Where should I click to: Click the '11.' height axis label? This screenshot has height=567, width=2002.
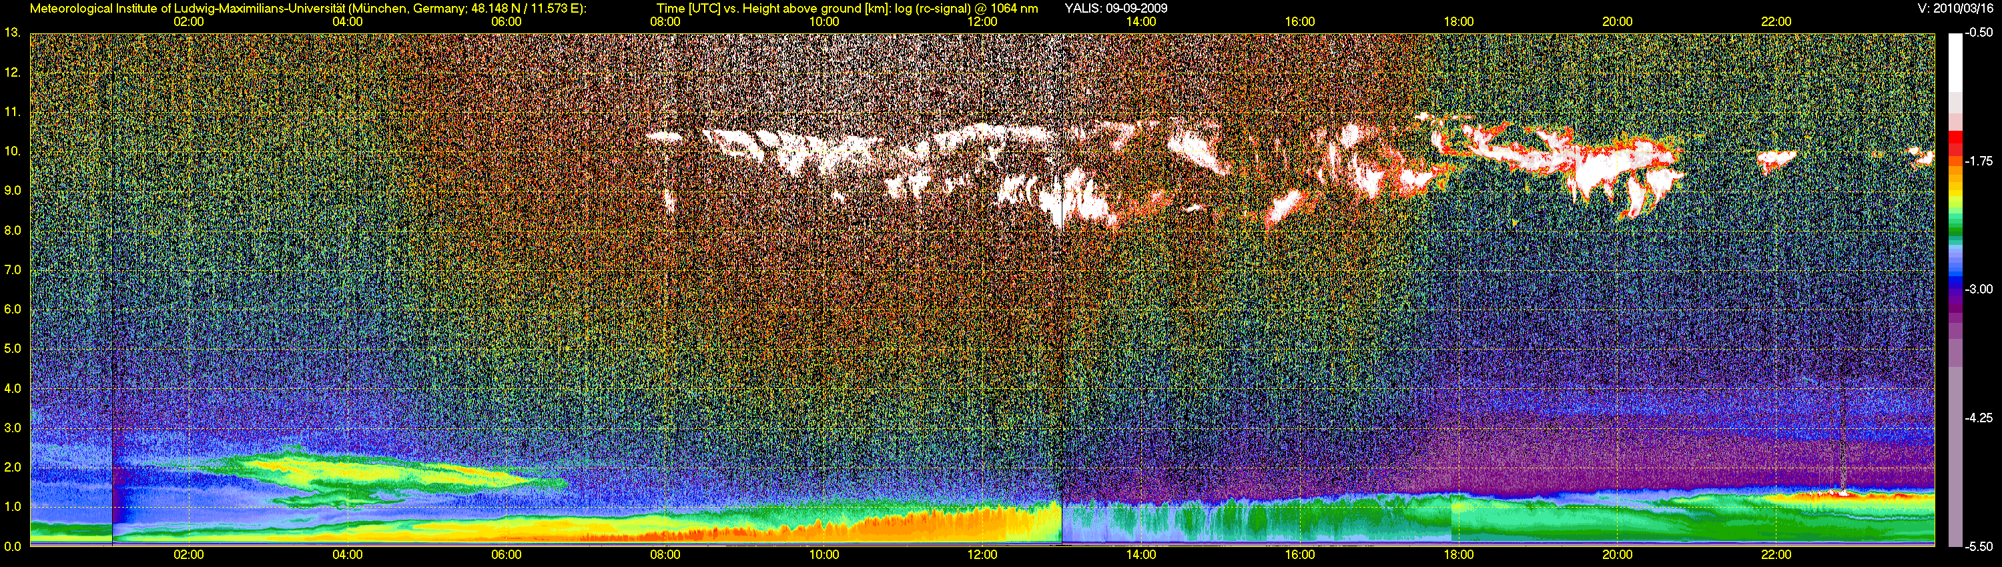pyautogui.click(x=13, y=112)
